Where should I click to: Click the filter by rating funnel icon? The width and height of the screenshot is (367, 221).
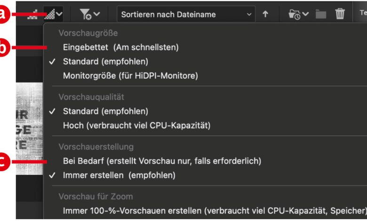(x=85, y=15)
